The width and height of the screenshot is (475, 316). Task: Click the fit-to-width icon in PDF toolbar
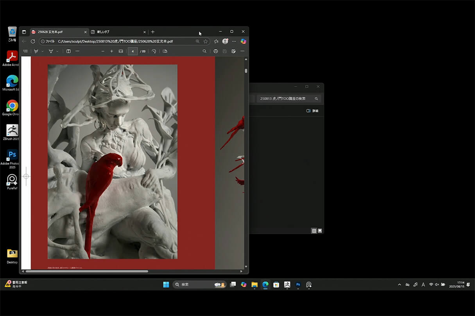click(x=121, y=51)
